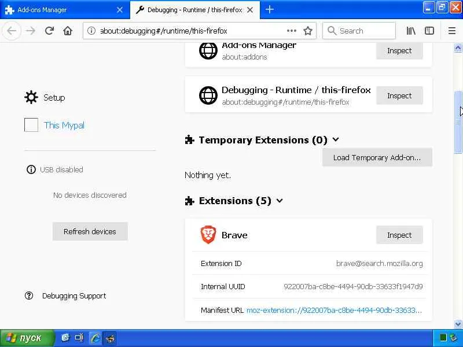The image size is (463, 347).
Task: Open a new tab with plus
Action: coord(269,10)
